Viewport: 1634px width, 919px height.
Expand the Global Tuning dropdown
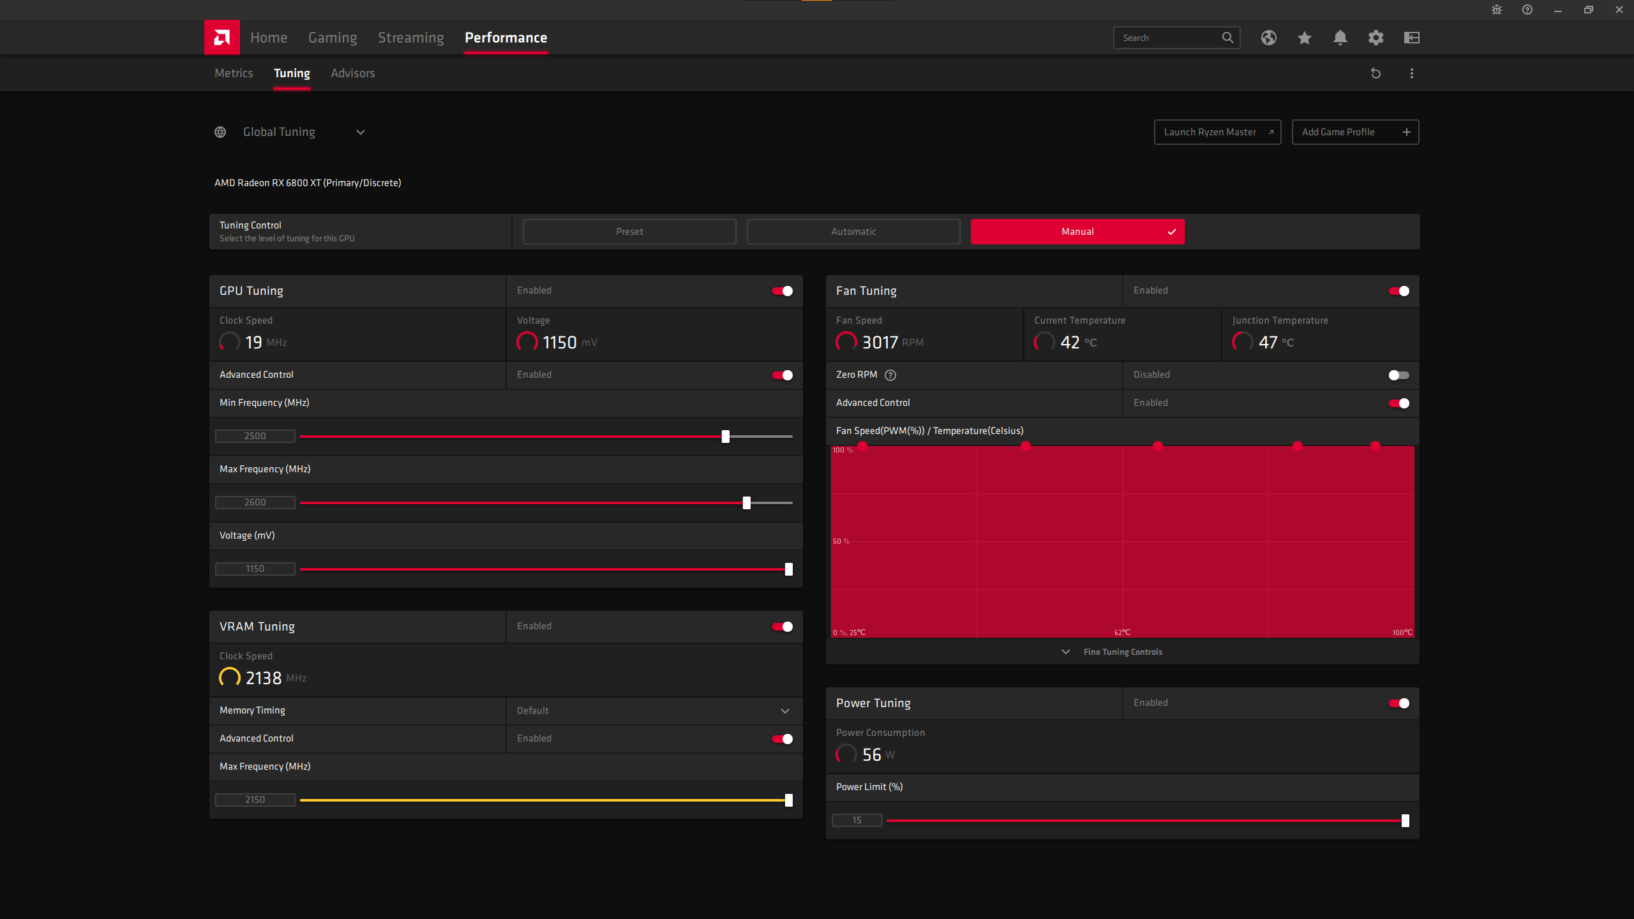(x=361, y=132)
